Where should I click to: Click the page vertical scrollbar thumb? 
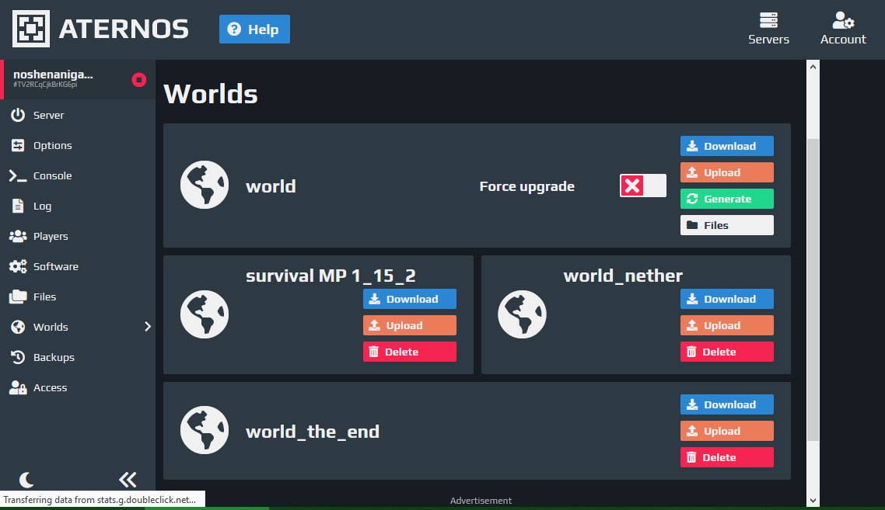tap(813, 290)
